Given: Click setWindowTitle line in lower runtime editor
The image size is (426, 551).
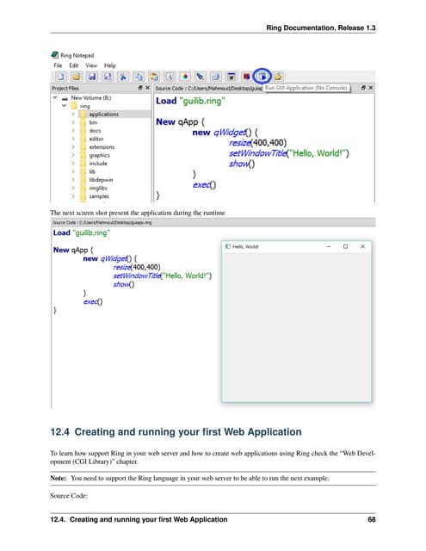Looking at the screenshot, I should point(163,275).
